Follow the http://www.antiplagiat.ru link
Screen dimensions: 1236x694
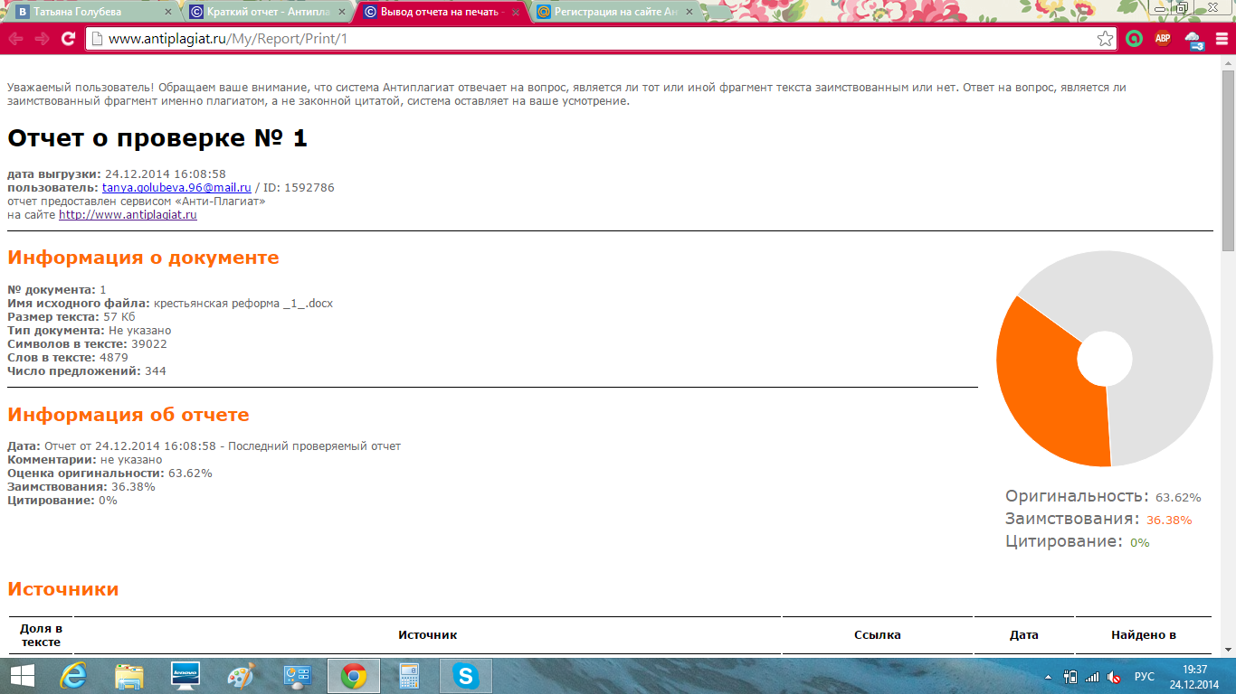coord(128,215)
